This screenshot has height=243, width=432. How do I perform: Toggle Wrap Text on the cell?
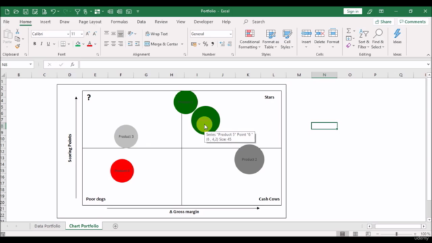157,34
